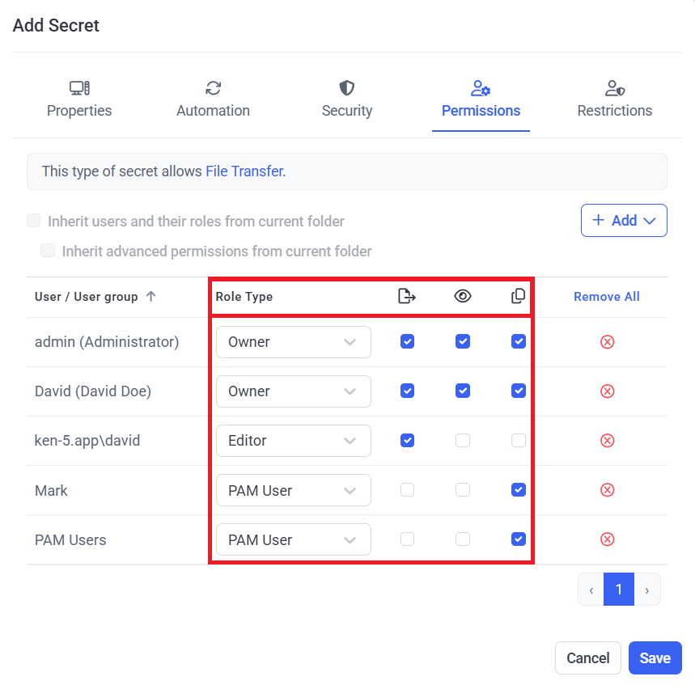
Task: Remove PAM Users group with X icon
Action: [x=607, y=539]
